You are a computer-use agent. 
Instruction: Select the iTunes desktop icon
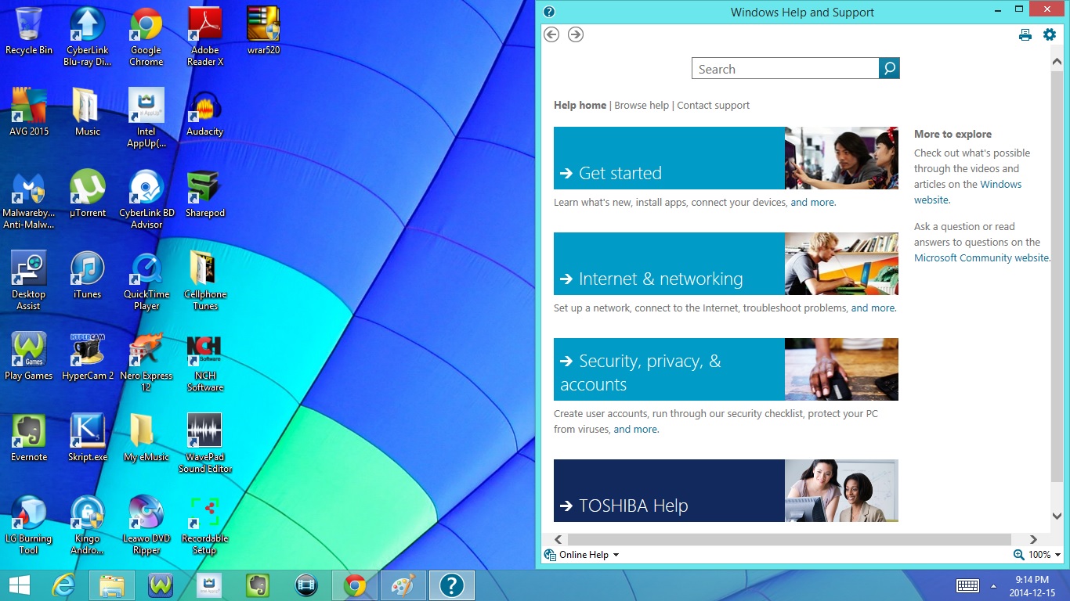(x=87, y=275)
